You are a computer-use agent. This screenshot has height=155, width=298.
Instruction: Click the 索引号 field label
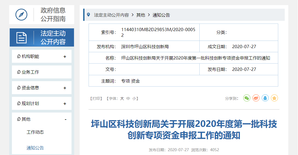tap(108, 32)
